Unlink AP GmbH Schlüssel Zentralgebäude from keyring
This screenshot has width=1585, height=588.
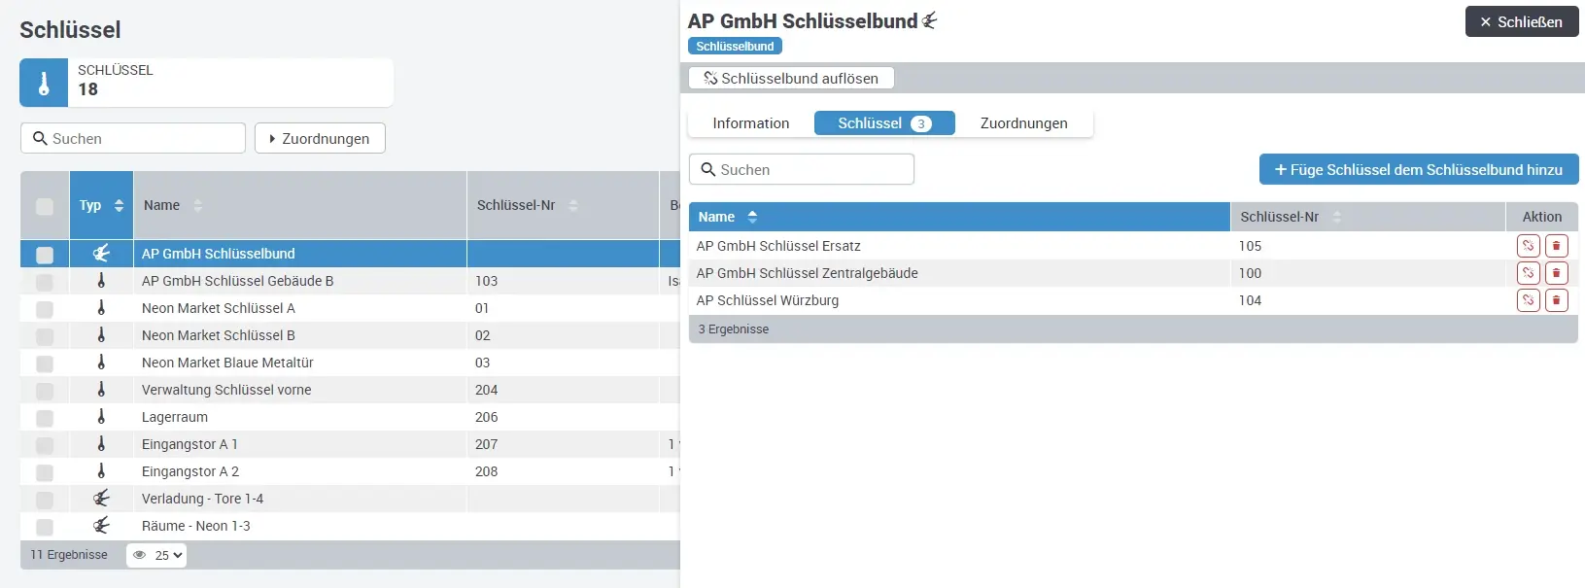coord(1529,273)
